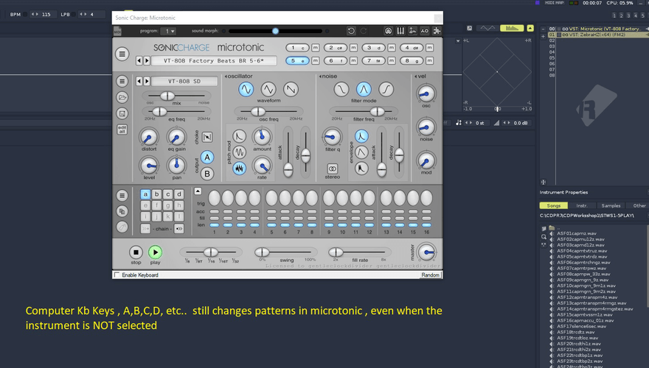
Task: Mute drum channel 1
Action: coord(316,48)
